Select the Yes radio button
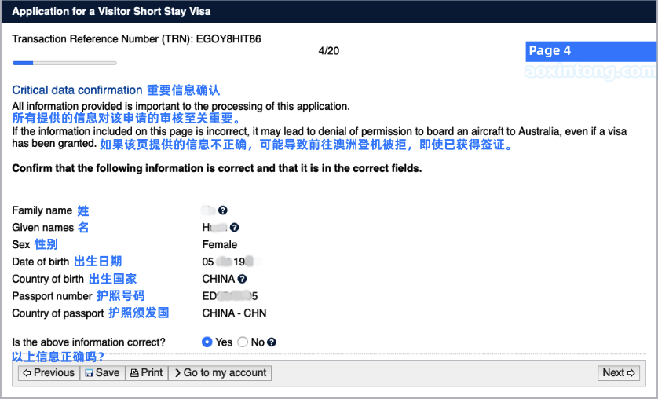The height and width of the screenshot is (399, 658). pos(207,342)
